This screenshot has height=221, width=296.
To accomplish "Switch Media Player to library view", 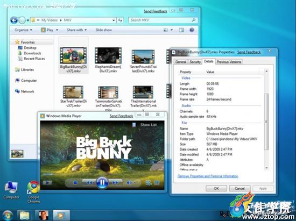I will point(149,182).
